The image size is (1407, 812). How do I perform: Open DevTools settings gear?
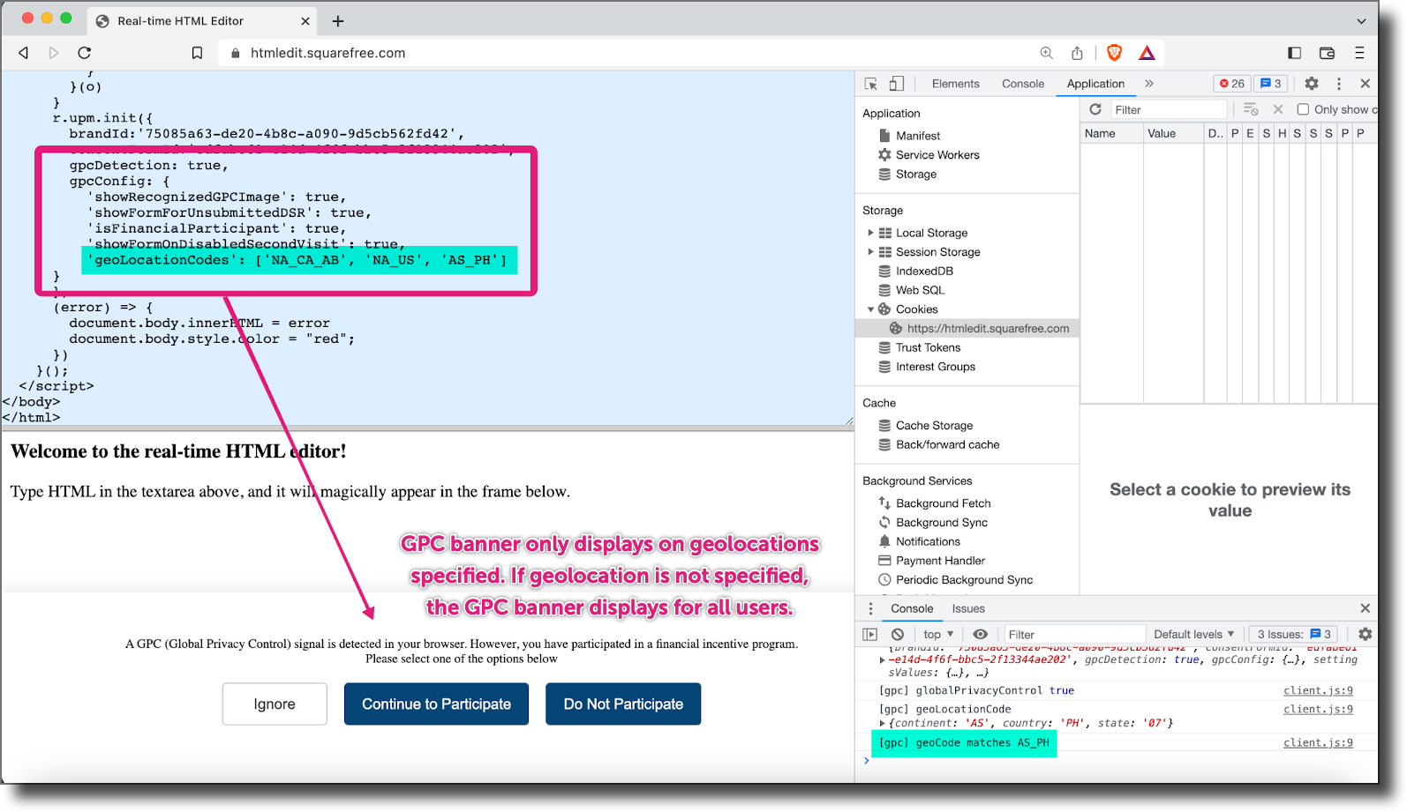point(1312,84)
